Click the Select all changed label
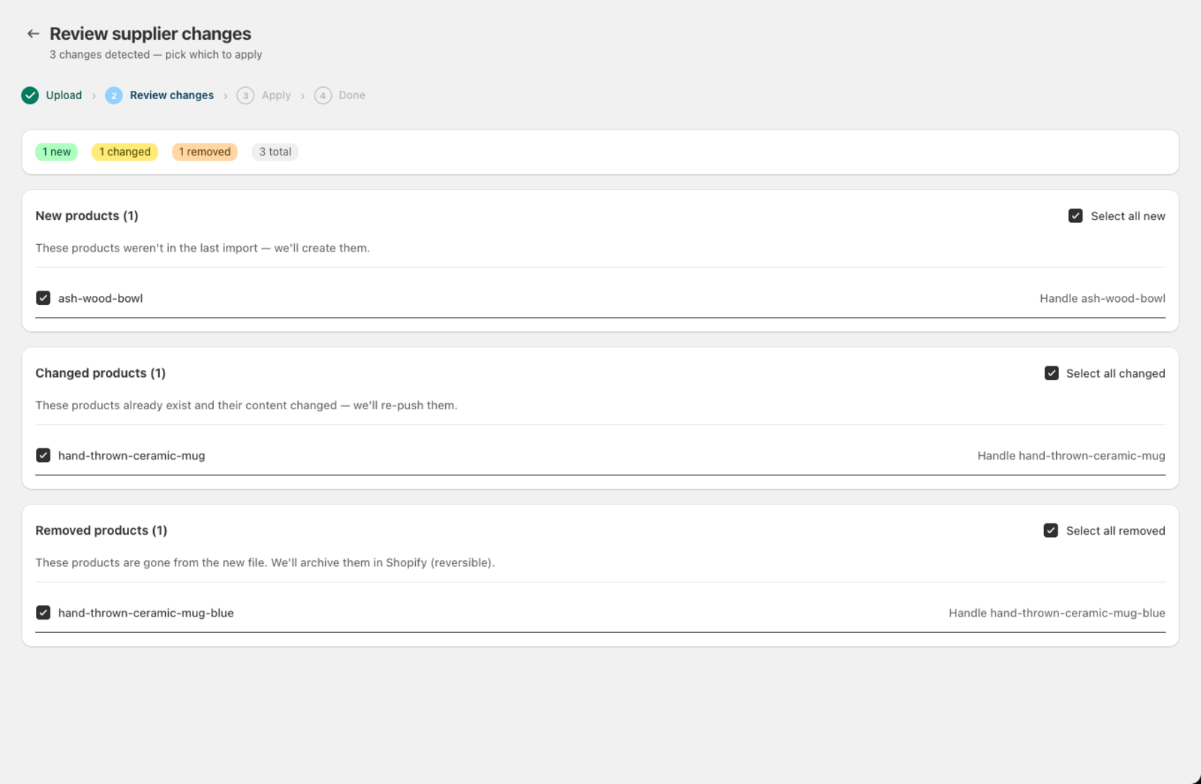 [x=1115, y=373]
